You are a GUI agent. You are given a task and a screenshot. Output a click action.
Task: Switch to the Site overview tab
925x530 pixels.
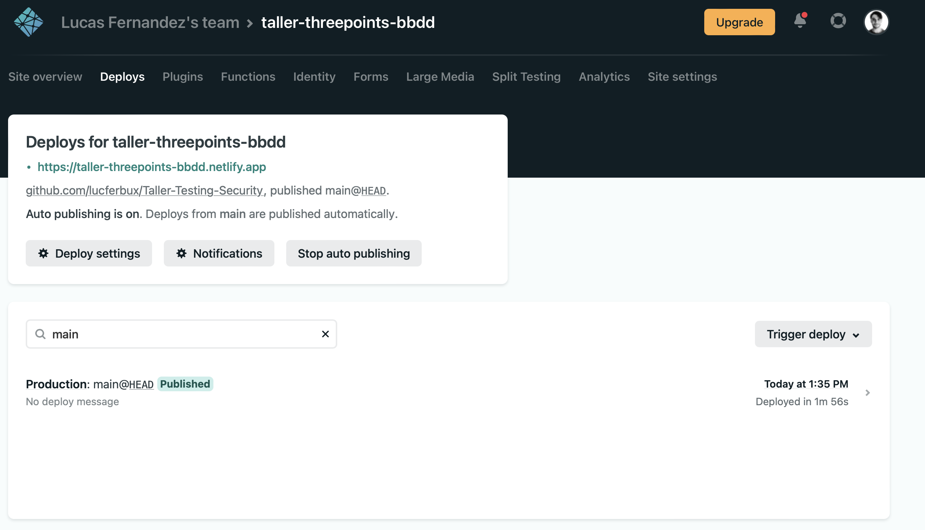coord(45,77)
